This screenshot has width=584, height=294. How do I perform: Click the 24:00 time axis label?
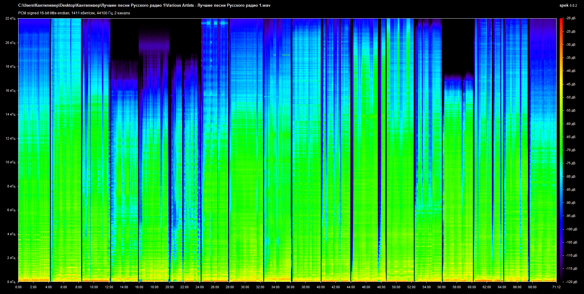click(200, 287)
